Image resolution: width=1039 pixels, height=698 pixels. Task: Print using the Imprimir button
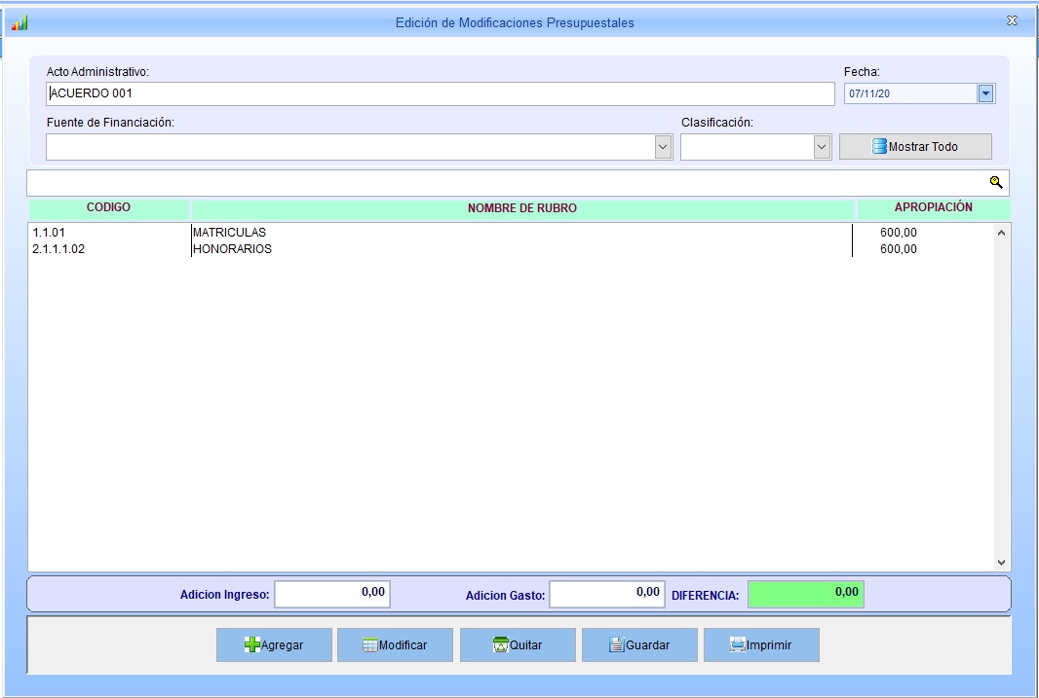click(x=761, y=644)
